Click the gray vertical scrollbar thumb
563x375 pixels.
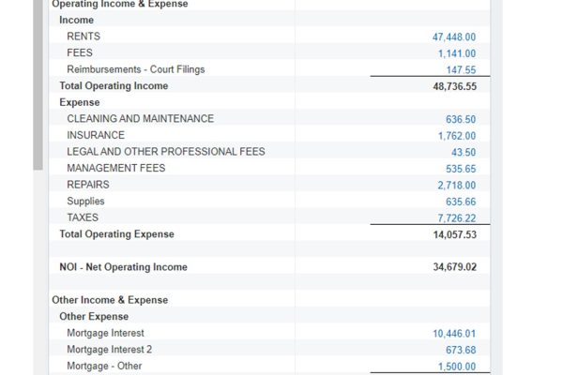click(x=38, y=84)
